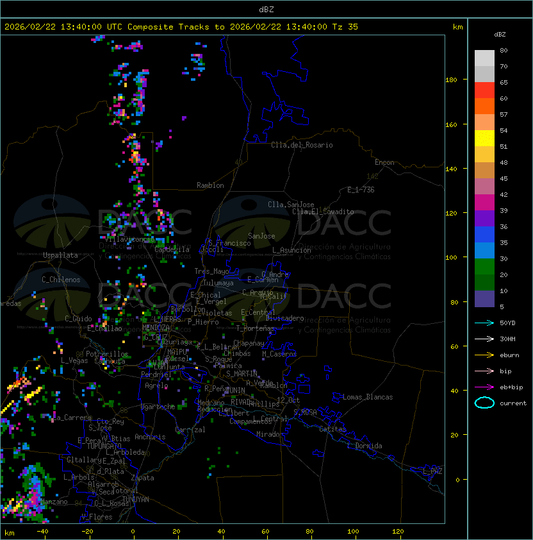This screenshot has width=533, height=540.
Task: Click the '30HM' legend label
Action: (x=507, y=339)
